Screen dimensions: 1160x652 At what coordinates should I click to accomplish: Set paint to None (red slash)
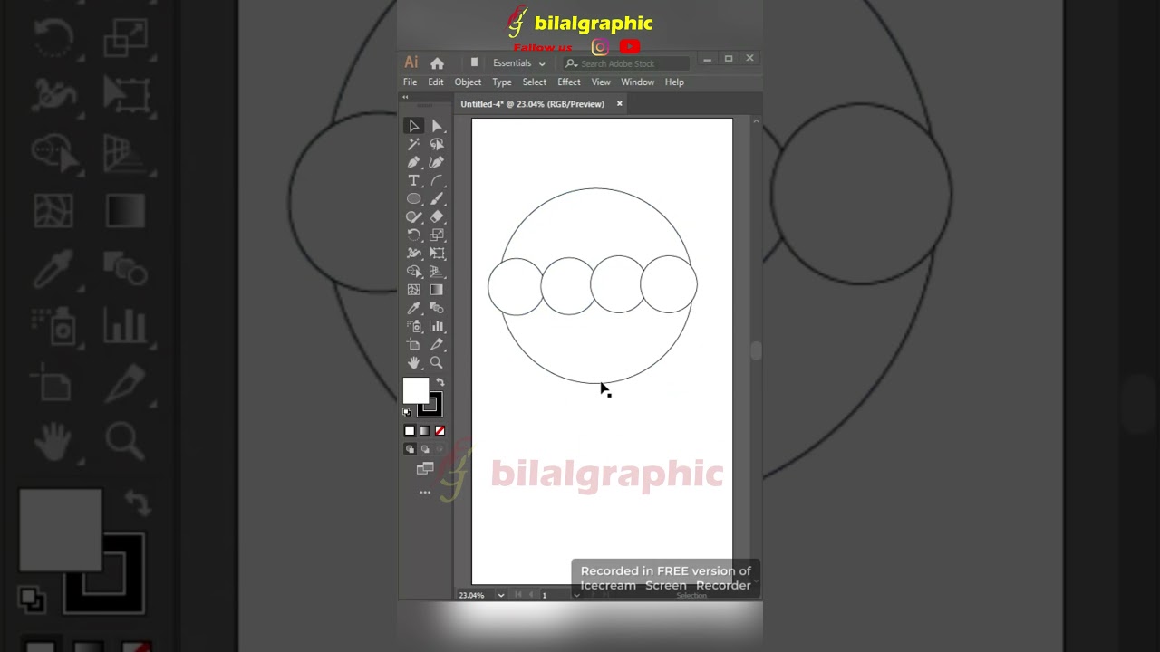(x=440, y=431)
